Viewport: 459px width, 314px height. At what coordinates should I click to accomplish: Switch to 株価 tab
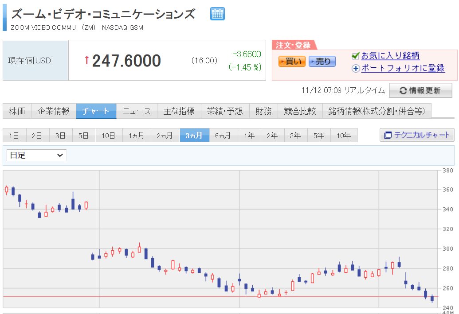[x=17, y=111]
